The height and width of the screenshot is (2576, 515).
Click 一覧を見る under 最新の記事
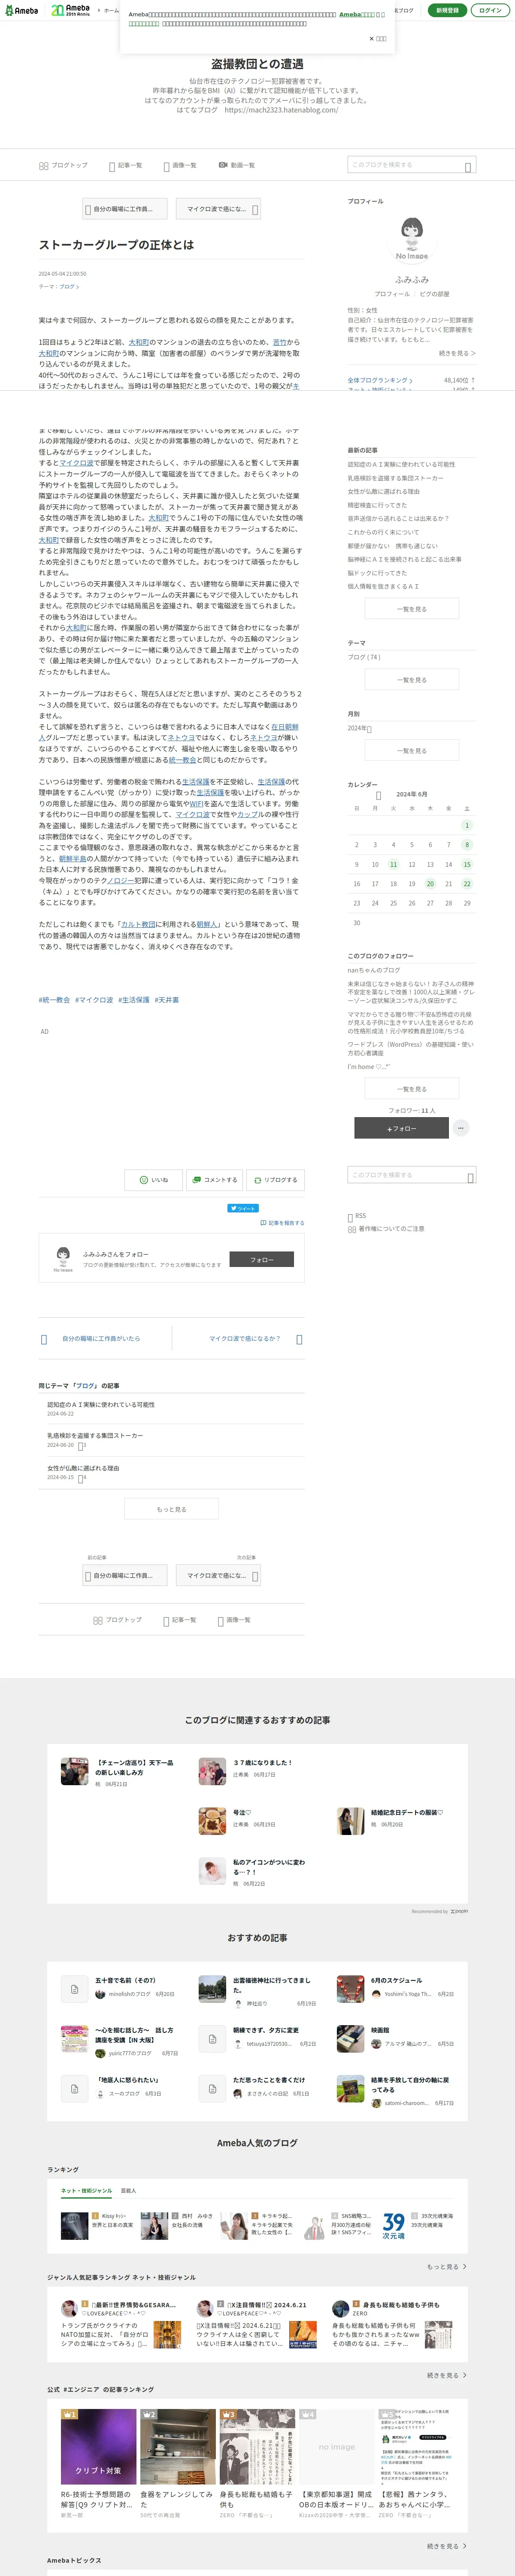(x=412, y=609)
